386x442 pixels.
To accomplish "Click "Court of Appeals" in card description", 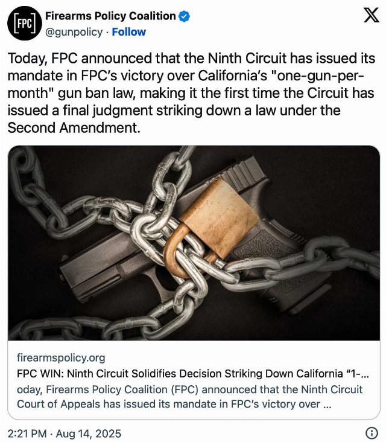I will pos(59,404).
